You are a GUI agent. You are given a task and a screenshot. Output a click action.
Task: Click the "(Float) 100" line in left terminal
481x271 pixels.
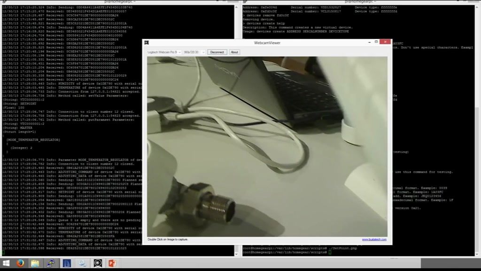click(14, 108)
